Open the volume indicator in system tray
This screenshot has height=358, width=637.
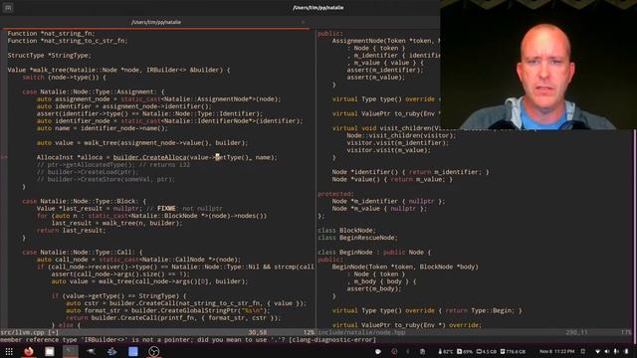pyautogui.click(x=607, y=351)
